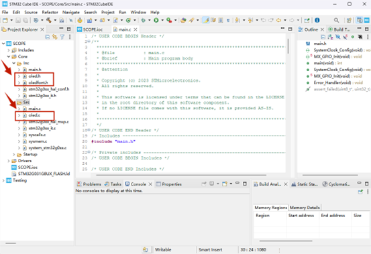Close the main.c editor tab
Image resolution: width=371 pixels, height=254 pixels.
[x=136, y=29]
